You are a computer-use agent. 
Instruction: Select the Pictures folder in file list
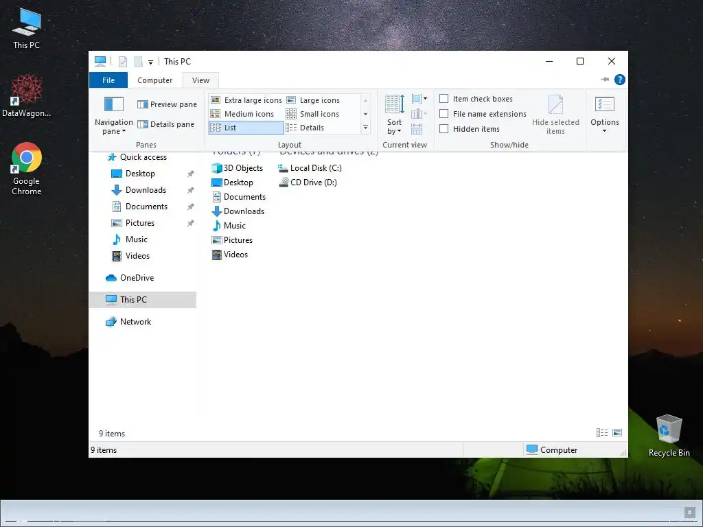coord(232,239)
